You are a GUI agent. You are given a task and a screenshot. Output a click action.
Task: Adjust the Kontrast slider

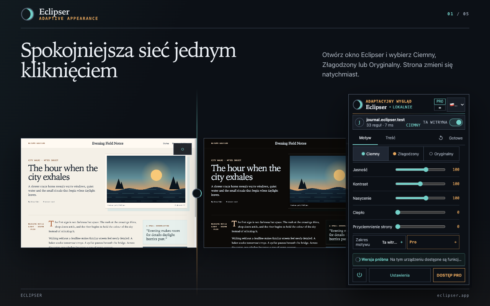click(x=420, y=184)
